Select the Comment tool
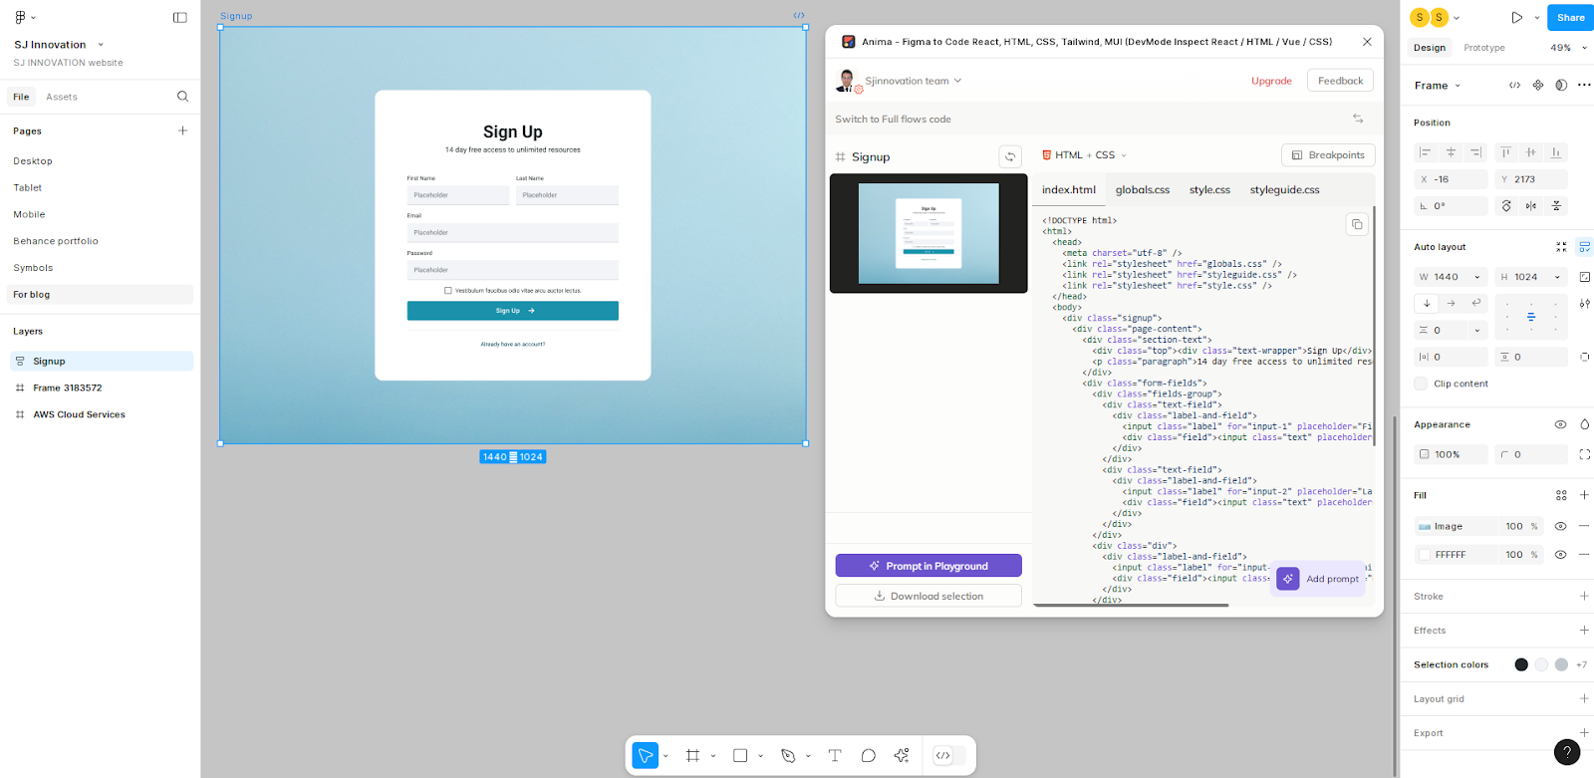 [869, 756]
